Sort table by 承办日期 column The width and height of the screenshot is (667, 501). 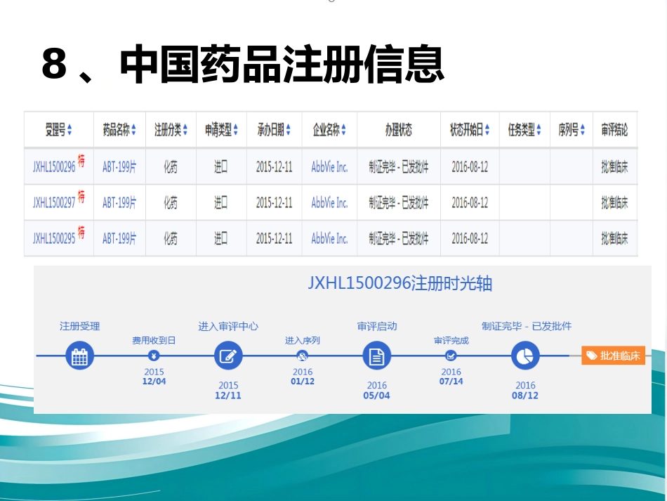point(288,129)
